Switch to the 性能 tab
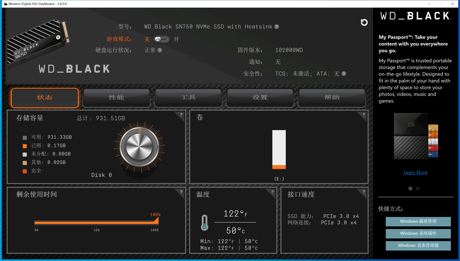 116,98
